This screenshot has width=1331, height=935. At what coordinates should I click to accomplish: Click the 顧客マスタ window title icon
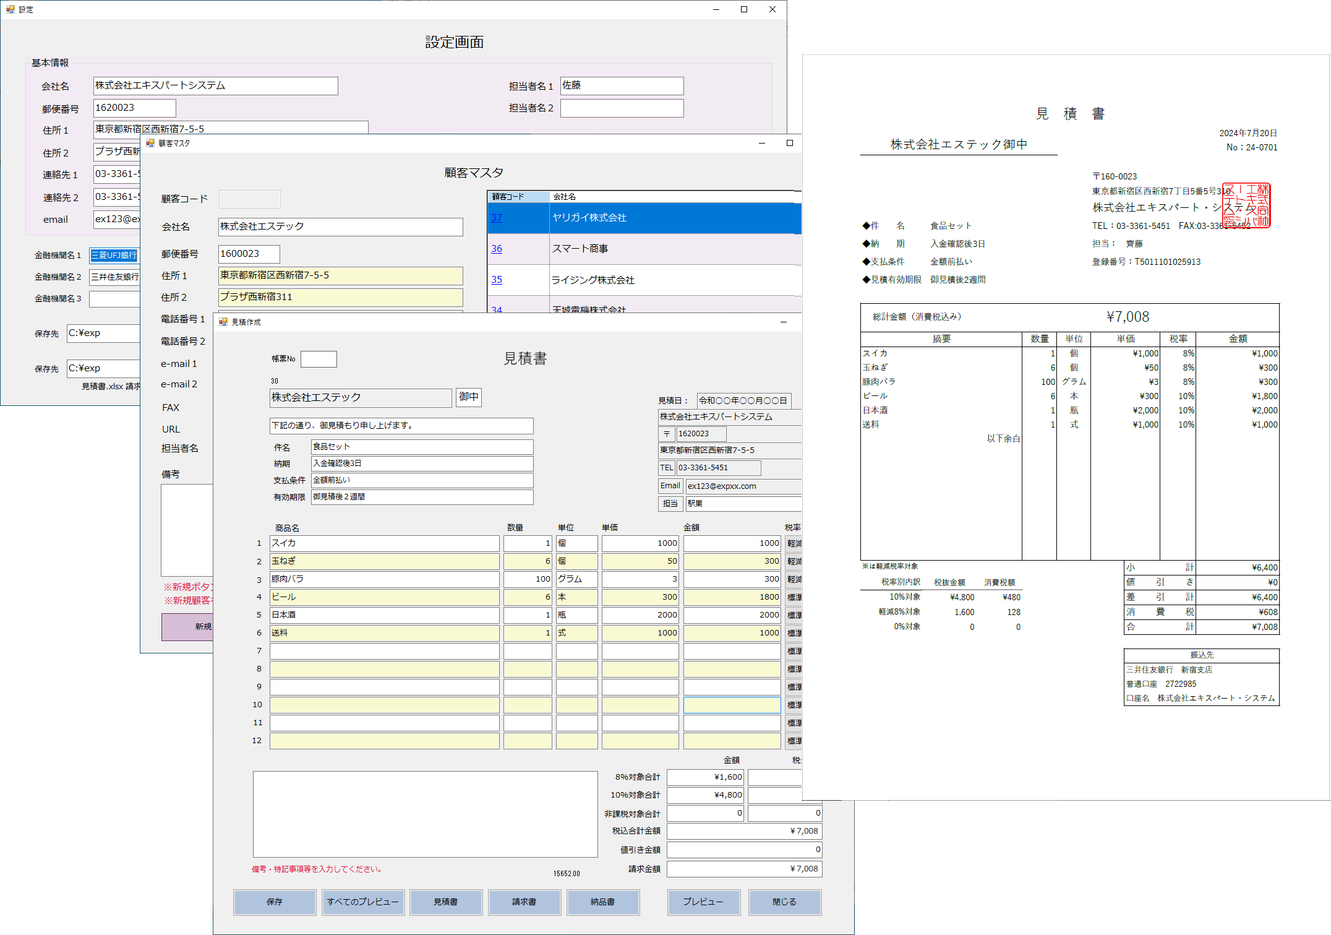click(150, 143)
